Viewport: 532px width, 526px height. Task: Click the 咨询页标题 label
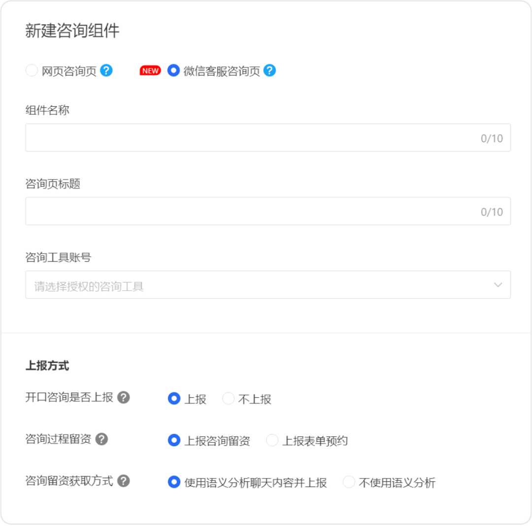coord(53,184)
